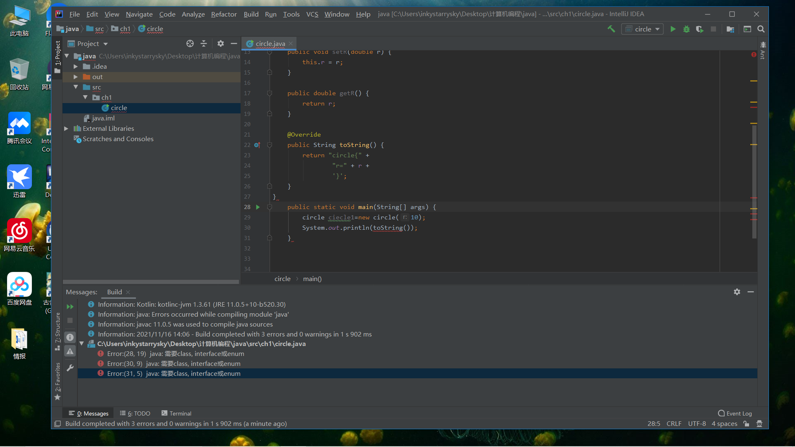The image size is (795, 447).
Task: Open the Refactor menu
Action: [224, 14]
